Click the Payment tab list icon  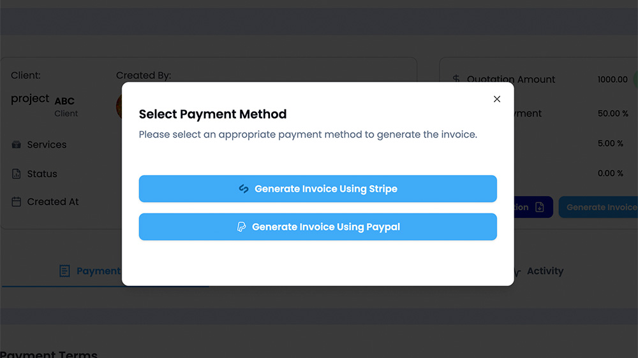click(64, 271)
